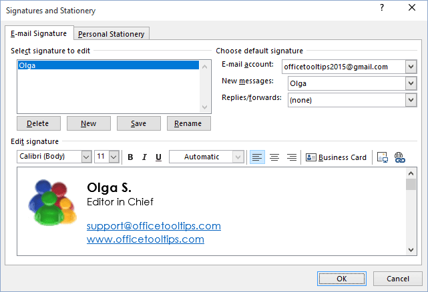The height and width of the screenshot is (292, 428).
Task: Align signature text to the left
Action: tap(257, 157)
